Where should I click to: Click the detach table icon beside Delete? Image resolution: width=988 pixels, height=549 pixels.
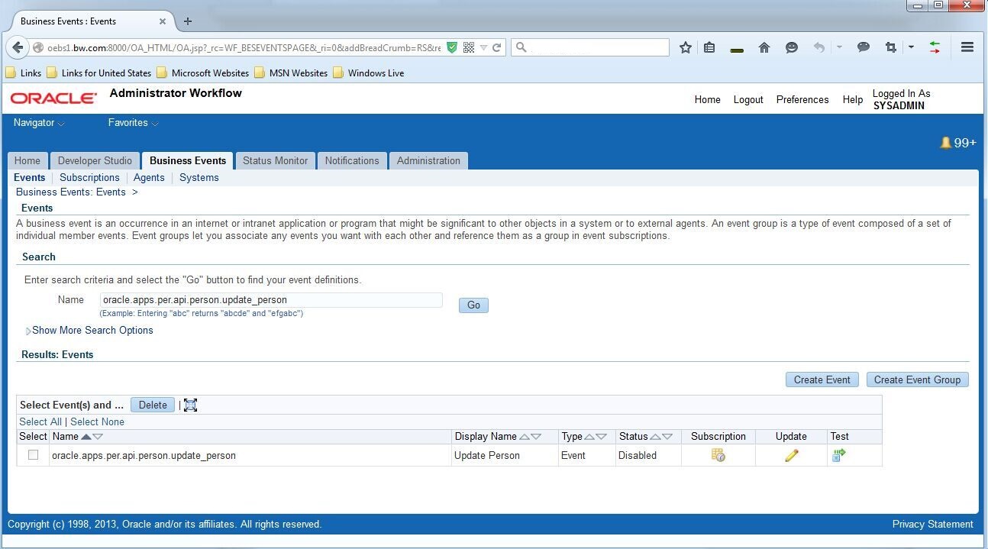(x=191, y=405)
